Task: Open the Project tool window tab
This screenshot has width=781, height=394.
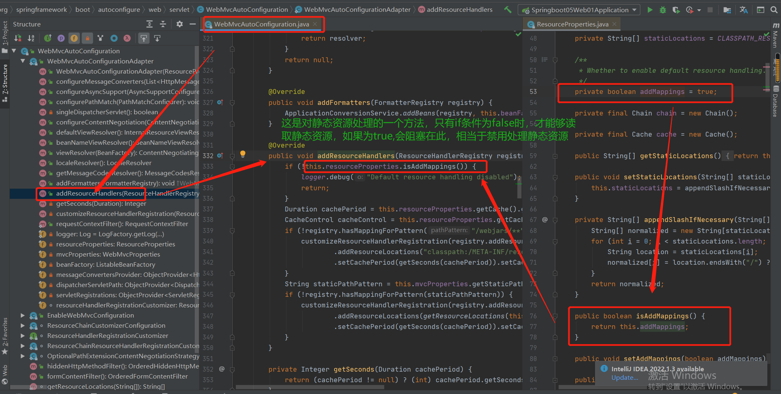Action: [x=5, y=37]
